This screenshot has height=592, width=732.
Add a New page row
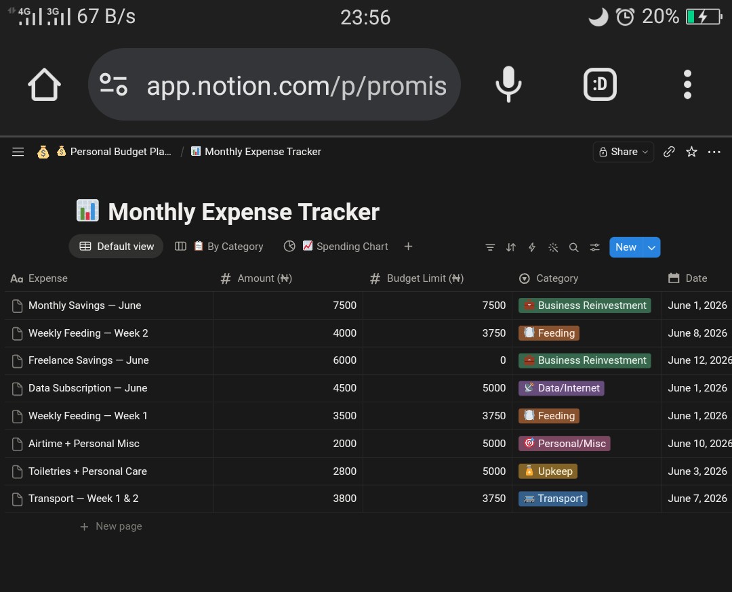coord(111,527)
